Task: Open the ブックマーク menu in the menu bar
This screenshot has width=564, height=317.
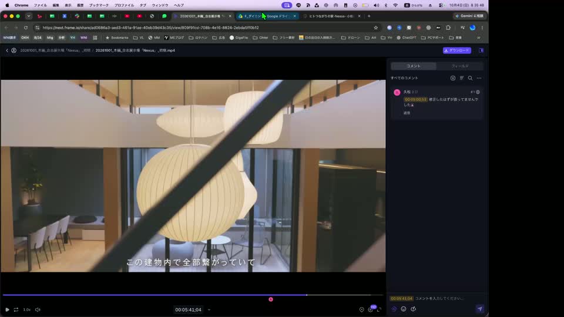Action: 99,5
